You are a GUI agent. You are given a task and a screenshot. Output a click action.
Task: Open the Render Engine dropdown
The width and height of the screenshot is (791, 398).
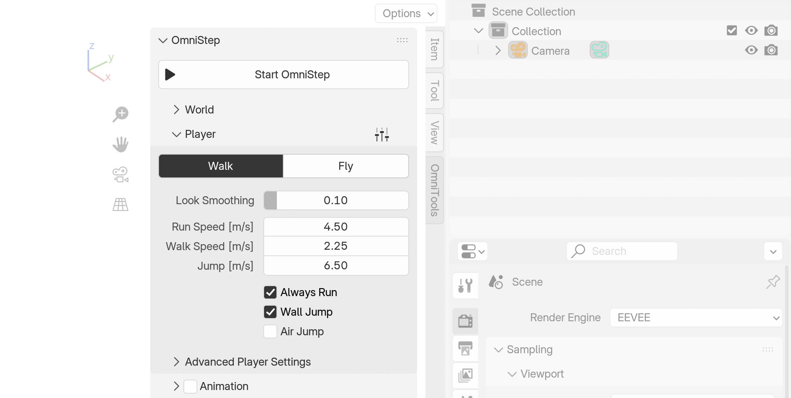696,318
